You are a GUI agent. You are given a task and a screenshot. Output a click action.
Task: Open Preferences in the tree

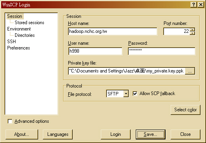coord(19,48)
